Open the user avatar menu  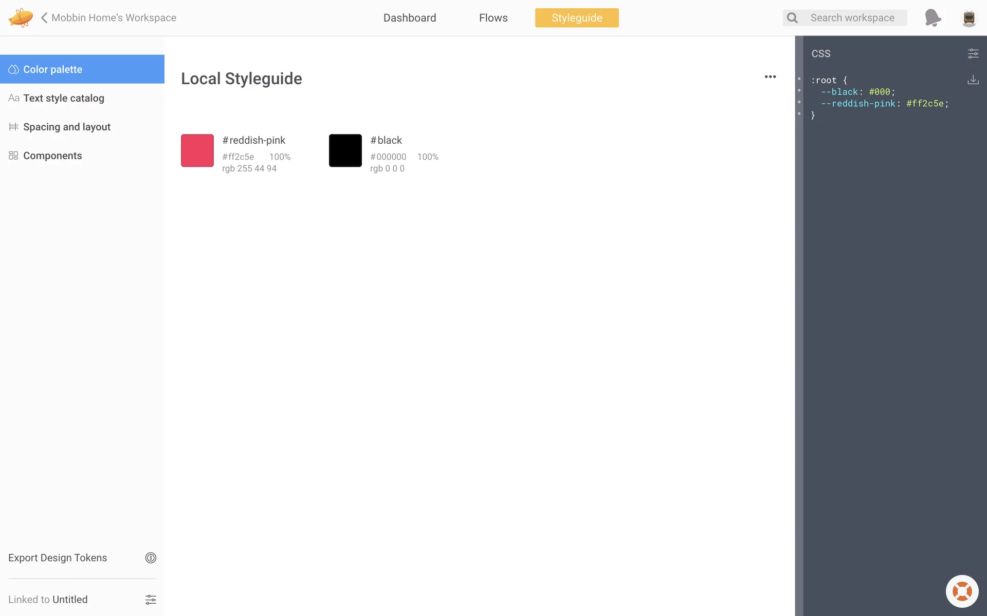click(968, 18)
